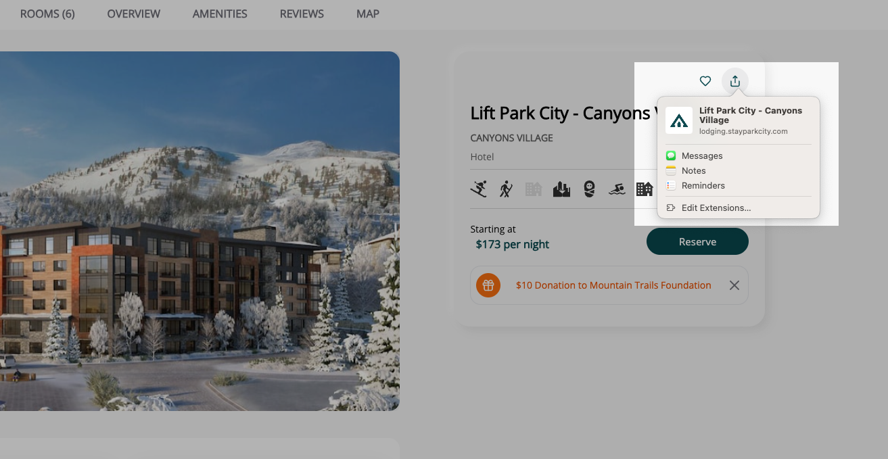Go to the REVIEWS tab
Screen dimensions: 888x459
[x=302, y=14]
